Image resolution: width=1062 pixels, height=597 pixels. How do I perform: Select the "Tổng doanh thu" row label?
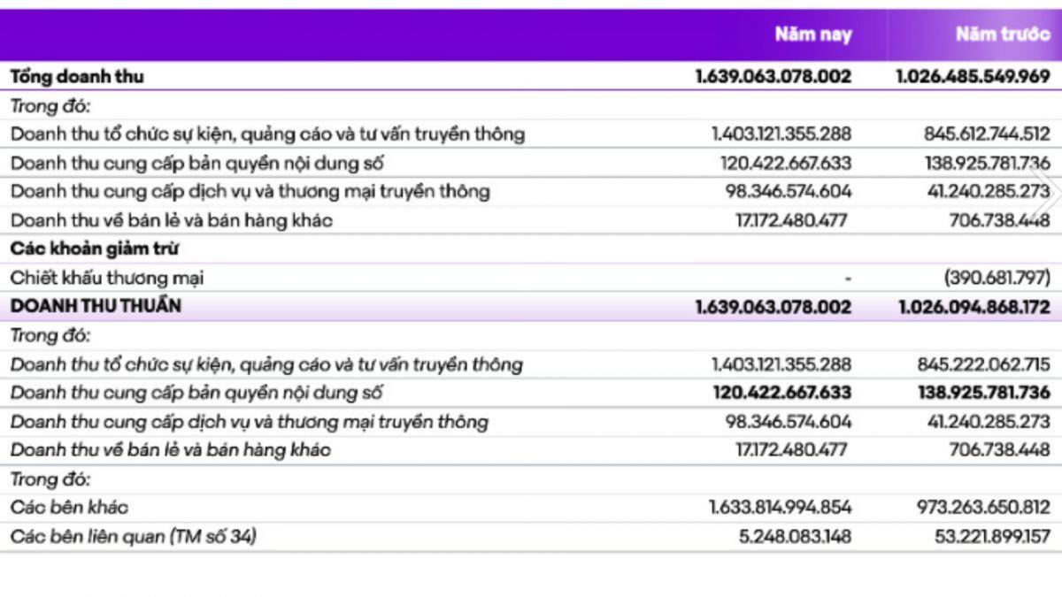77,77
